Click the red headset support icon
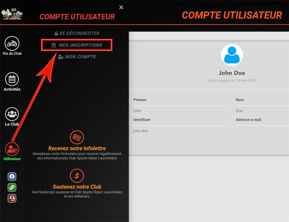The image size is (289, 222). [x=12, y=198]
